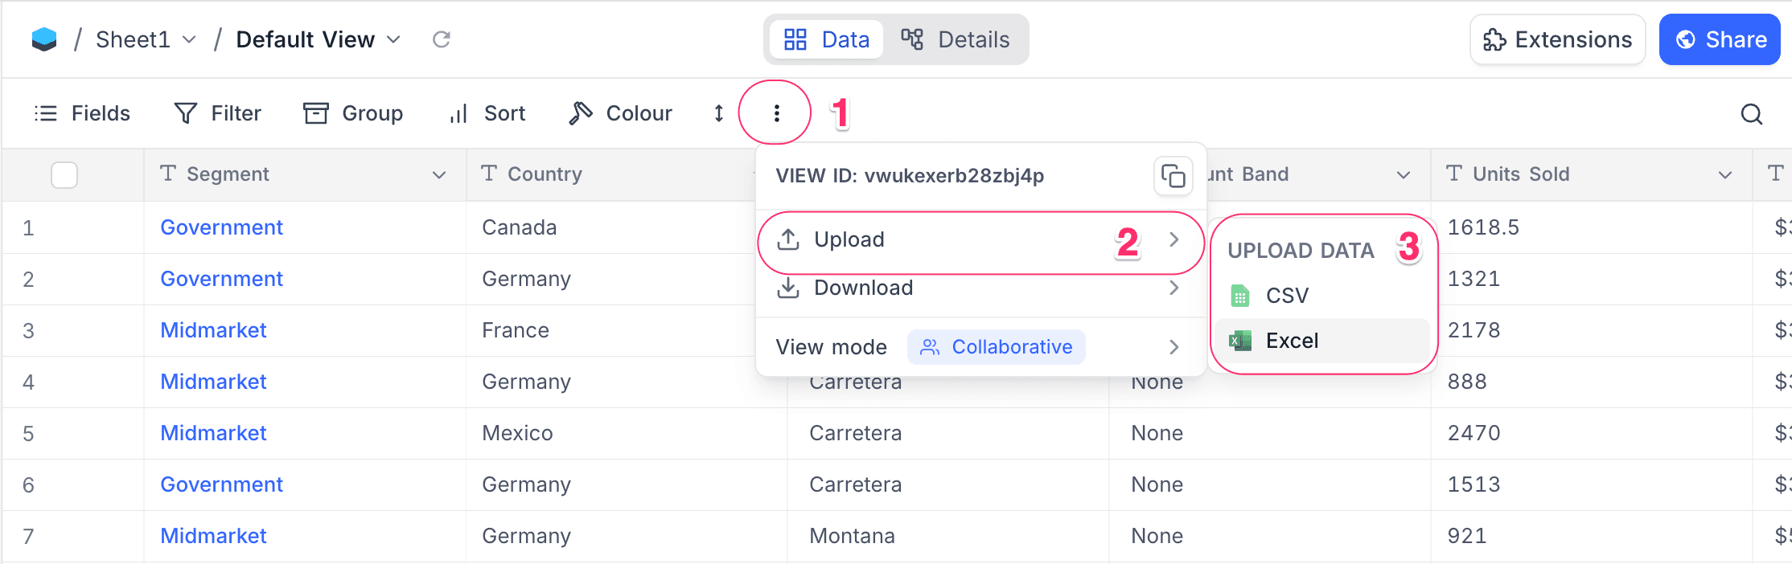Open the Filter tool

218,113
